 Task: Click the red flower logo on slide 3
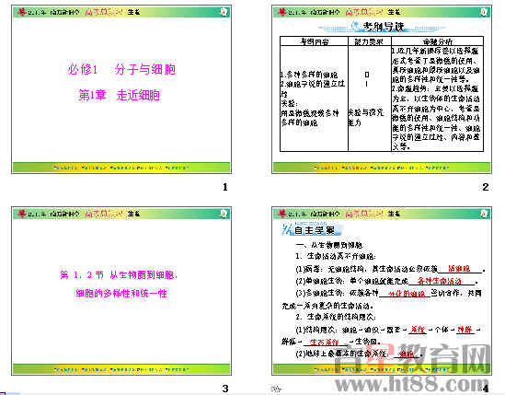(x=22, y=214)
